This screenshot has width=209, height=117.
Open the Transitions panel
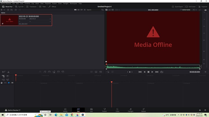pos(31,7)
